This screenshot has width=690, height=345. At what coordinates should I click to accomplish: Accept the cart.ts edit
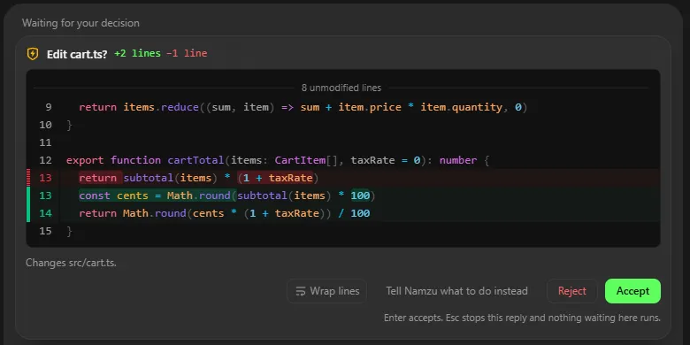pos(632,291)
